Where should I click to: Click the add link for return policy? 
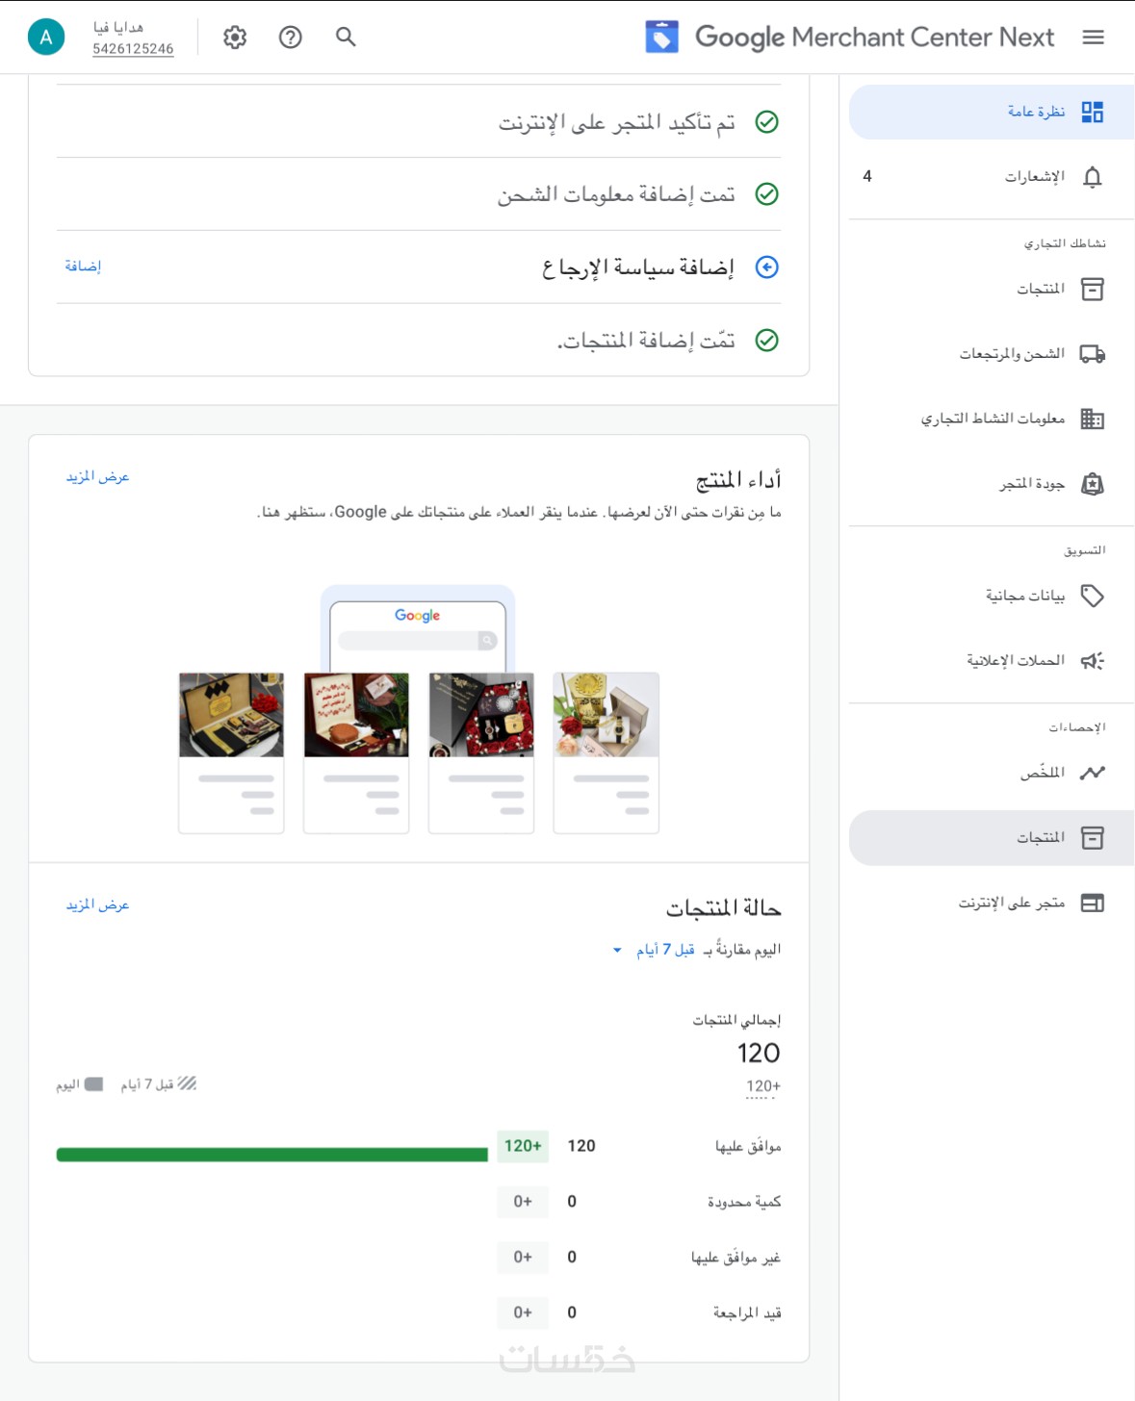tap(83, 267)
